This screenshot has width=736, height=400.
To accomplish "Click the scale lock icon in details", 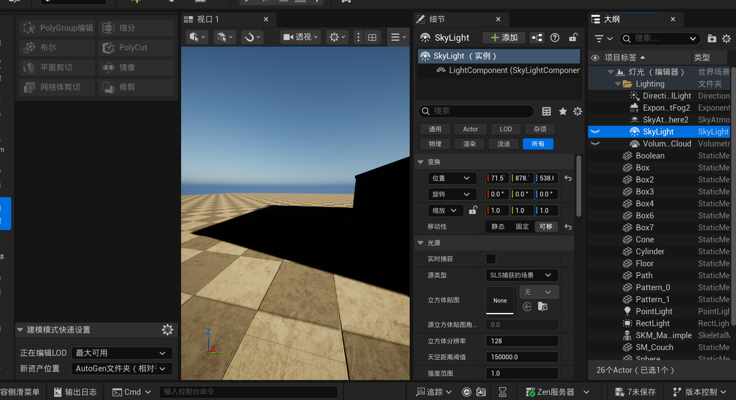I will 473,210.
